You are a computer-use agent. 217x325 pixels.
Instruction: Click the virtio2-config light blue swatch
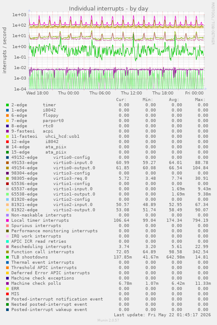[x=7, y=199]
